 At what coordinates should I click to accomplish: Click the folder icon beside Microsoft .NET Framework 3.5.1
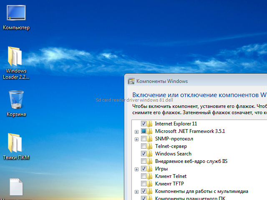[x=150, y=131]
